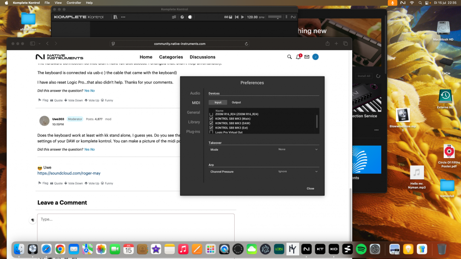Image resolution: width=461 pixels, height=259 pixels.
Task: Click the Safari page vertical scrollbar
Action: [x=350, y=215]
